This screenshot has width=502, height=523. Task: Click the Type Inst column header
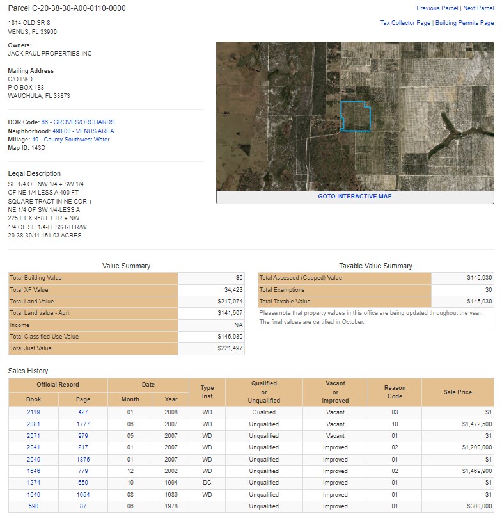[x=207, y=392]
